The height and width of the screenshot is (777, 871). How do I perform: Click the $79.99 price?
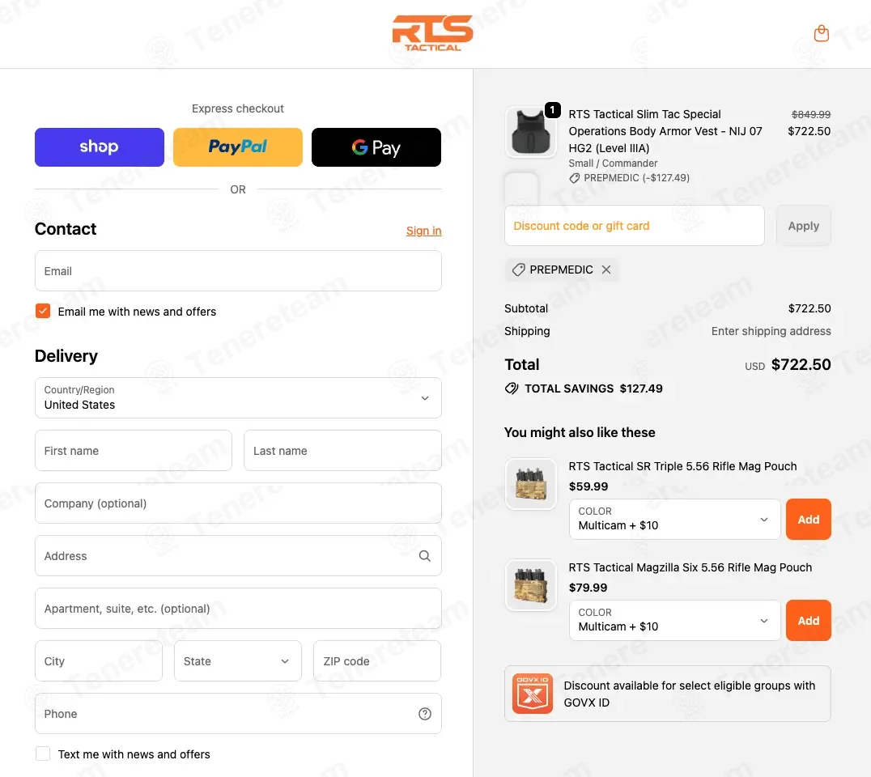coord(588,588)
